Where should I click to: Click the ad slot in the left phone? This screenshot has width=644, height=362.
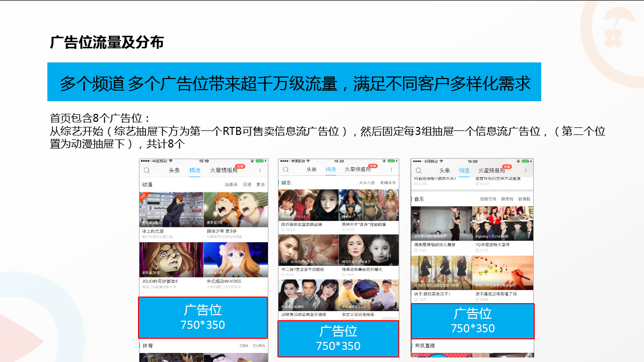pyautogui.click(x=203, y=318)
